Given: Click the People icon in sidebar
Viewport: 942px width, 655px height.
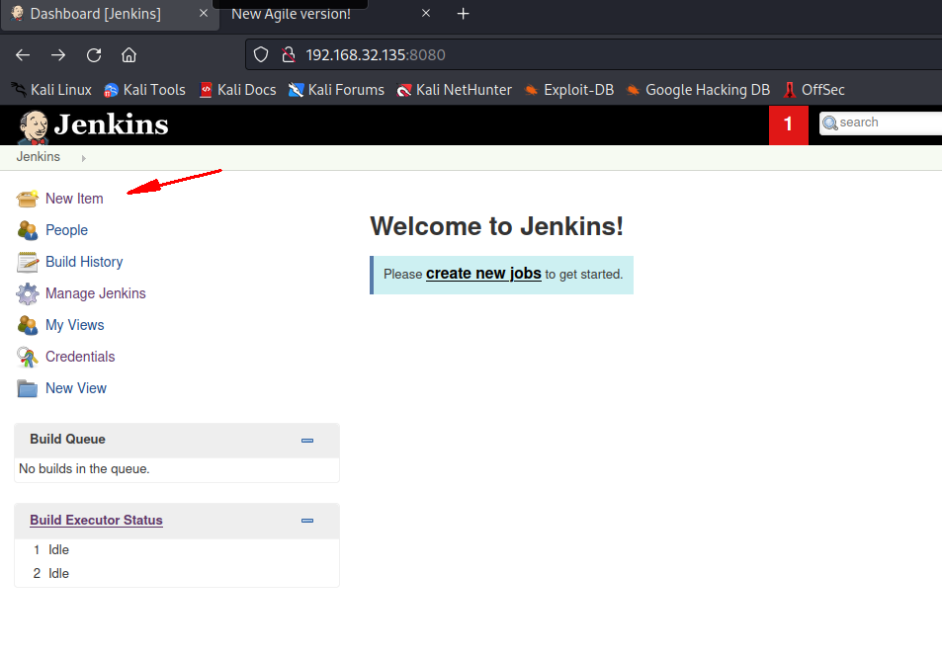Looking at the screenshot, I should point(27,230).
